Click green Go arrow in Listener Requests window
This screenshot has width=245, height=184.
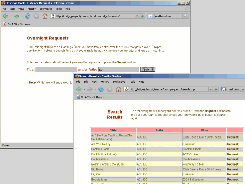(142, 16)
